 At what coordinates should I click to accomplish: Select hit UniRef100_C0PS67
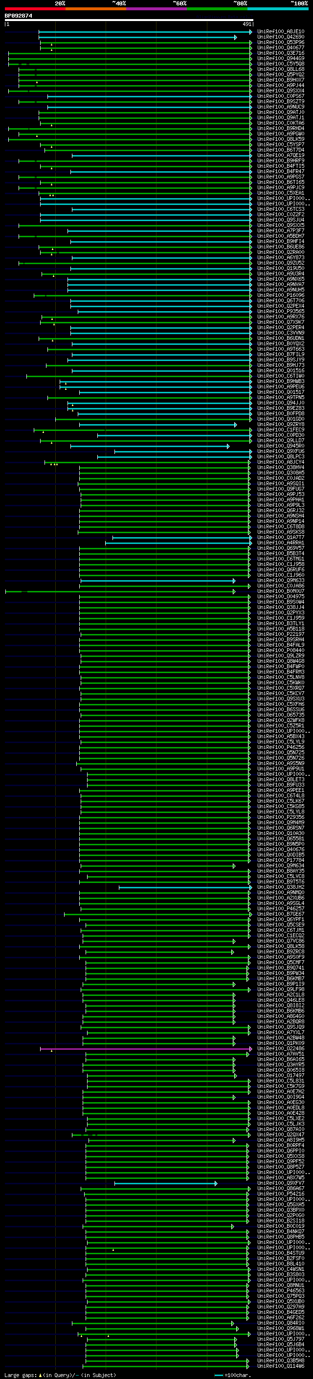pos(281,96)
